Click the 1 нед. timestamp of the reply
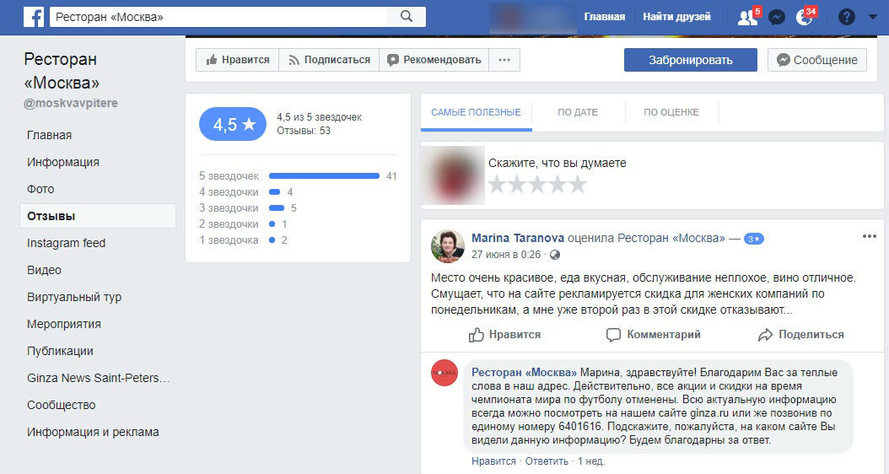This screenshot has width=889, height=474. [x=591, y=461]
